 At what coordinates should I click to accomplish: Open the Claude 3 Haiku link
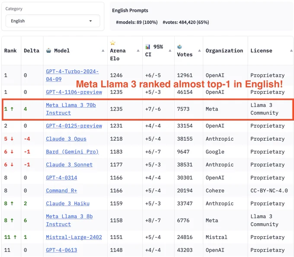tap(68, 203)
